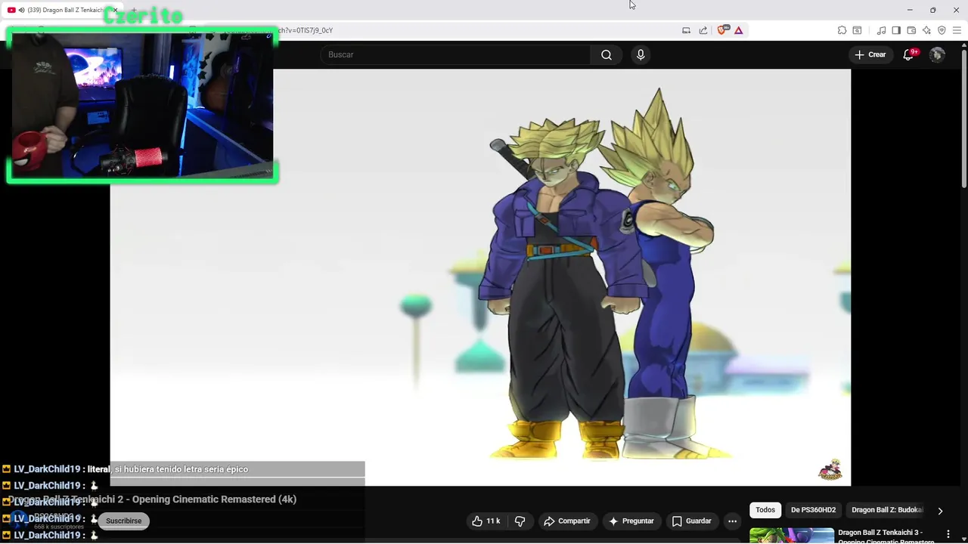This screenshot has width=968, height=544.
Task: Click chat message 'si hubiera tenido letra seria épico'
Action: [x=181, y=469]
